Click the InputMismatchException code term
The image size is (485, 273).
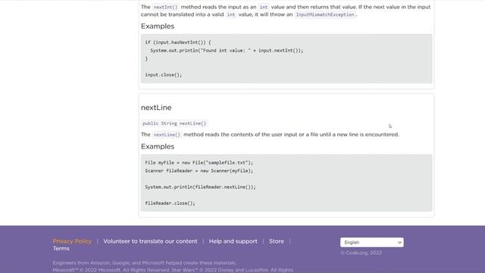coord(325,14)
